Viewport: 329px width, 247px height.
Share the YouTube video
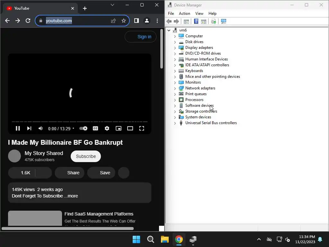(x=69, y=173)
